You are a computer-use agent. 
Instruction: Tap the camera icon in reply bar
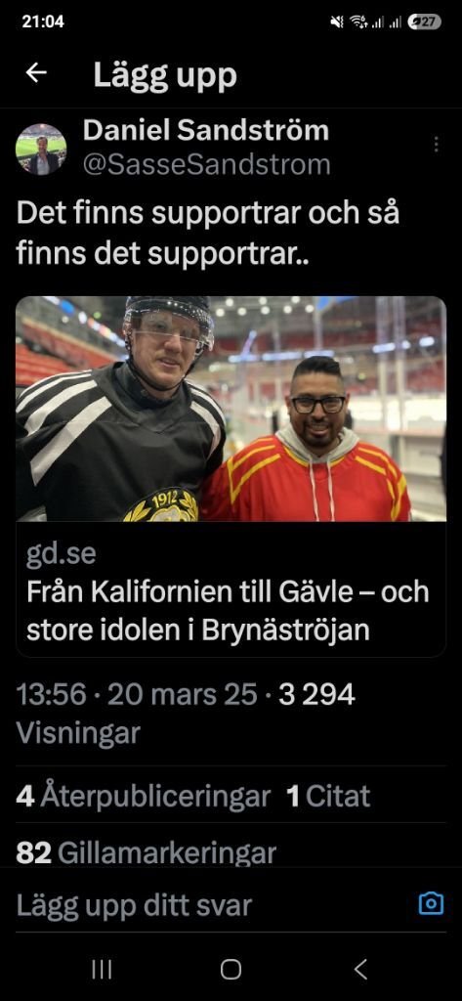click(431, 903)
